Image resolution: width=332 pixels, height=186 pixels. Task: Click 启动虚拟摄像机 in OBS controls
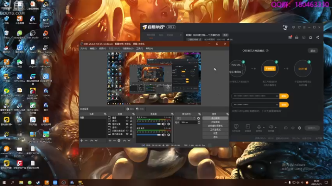click(215, 126)
